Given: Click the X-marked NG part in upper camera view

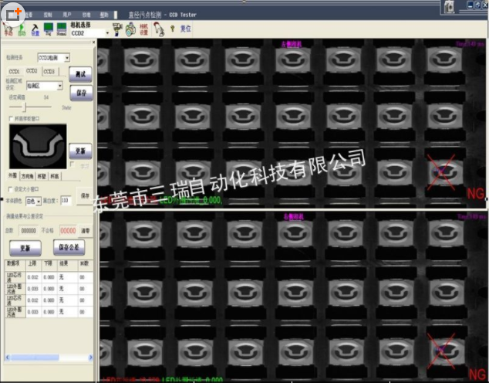Looking at the screenshot, I should coord(441,172).
